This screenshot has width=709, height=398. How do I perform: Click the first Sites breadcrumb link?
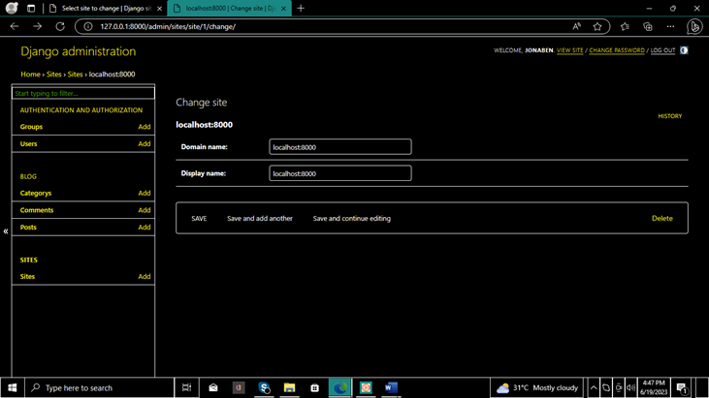[53, 74]
